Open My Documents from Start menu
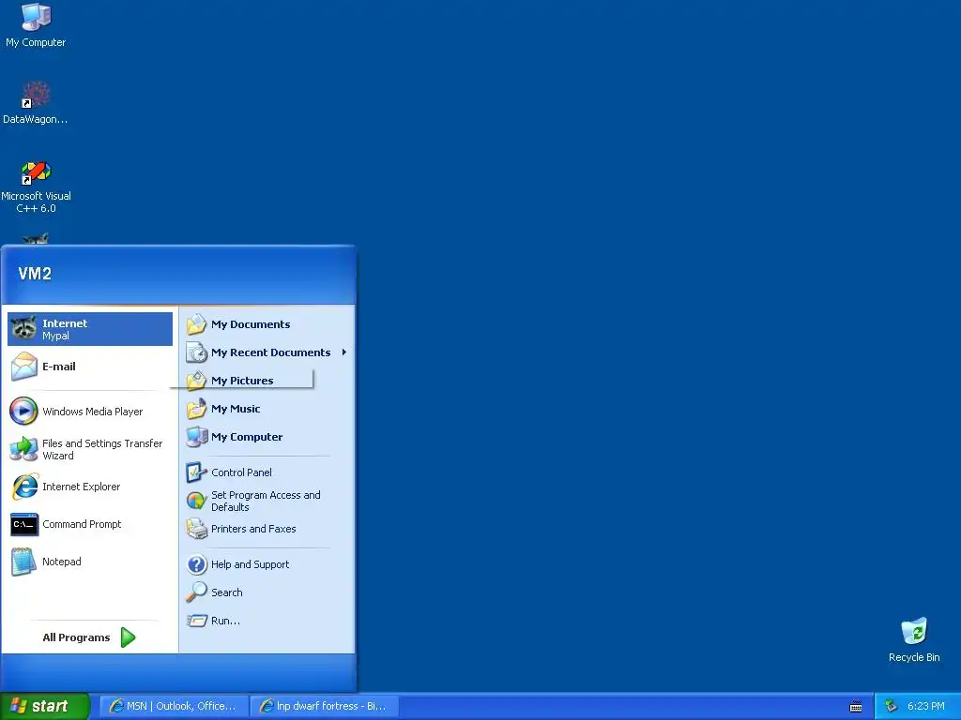 click(267, 324)
